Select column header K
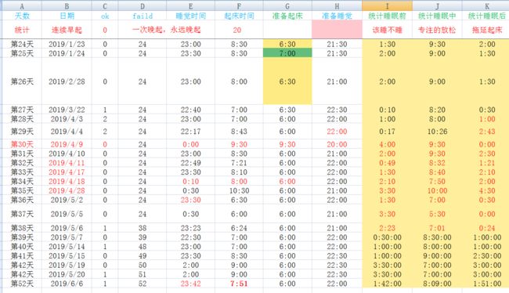509x293 pixels. pos(486,6)
